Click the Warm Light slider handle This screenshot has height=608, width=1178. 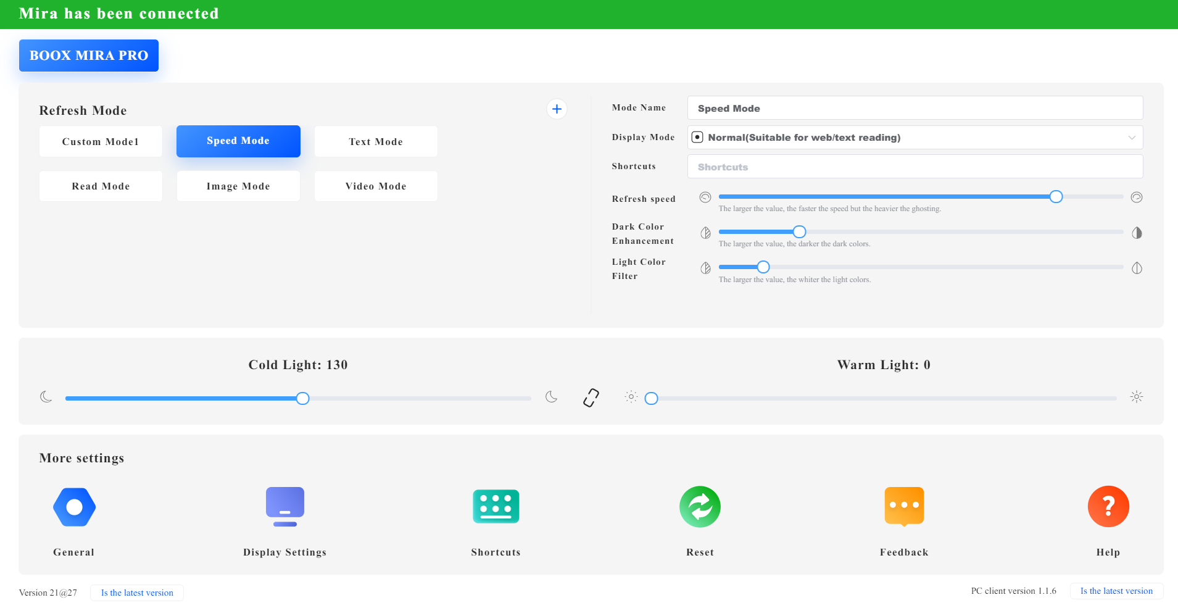pyautogui.click(x=651, y=399)
